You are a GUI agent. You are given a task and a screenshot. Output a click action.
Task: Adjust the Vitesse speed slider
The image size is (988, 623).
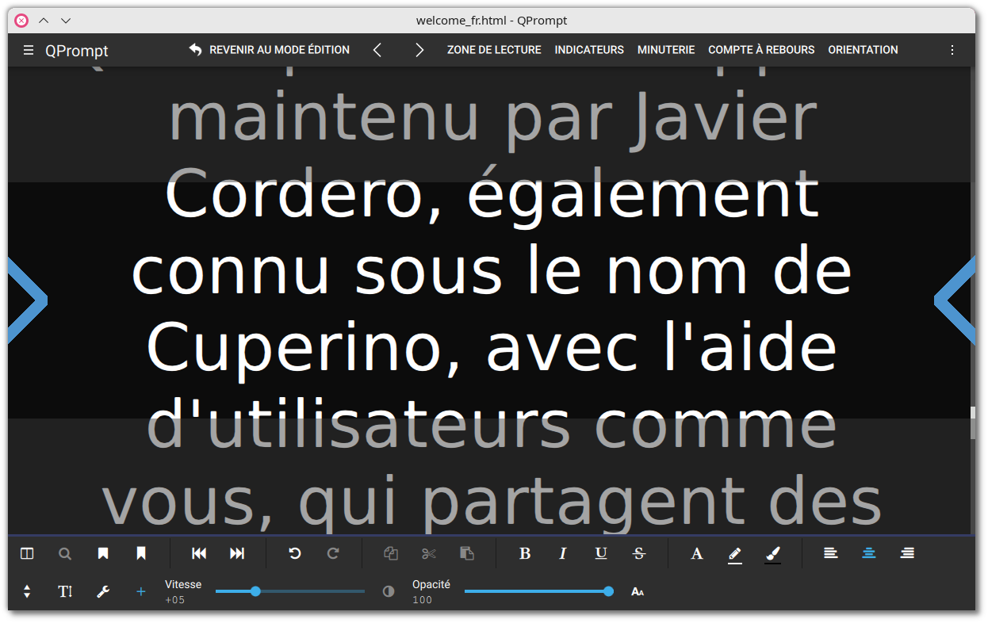point(290,591)
